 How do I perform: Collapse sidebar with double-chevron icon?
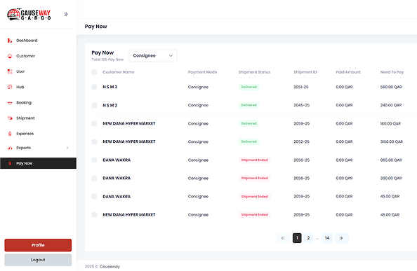tap(66, 14)
